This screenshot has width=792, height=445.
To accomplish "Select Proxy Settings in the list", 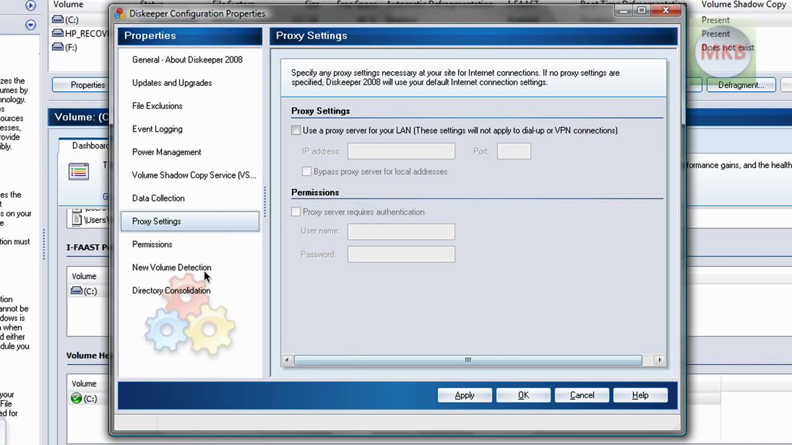I will click(x=190, y=221).
